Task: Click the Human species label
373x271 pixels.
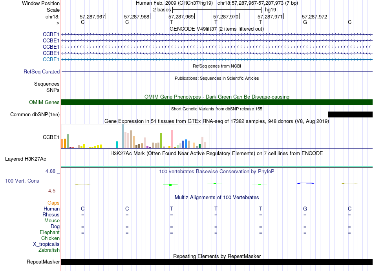Action: [51, 209]
